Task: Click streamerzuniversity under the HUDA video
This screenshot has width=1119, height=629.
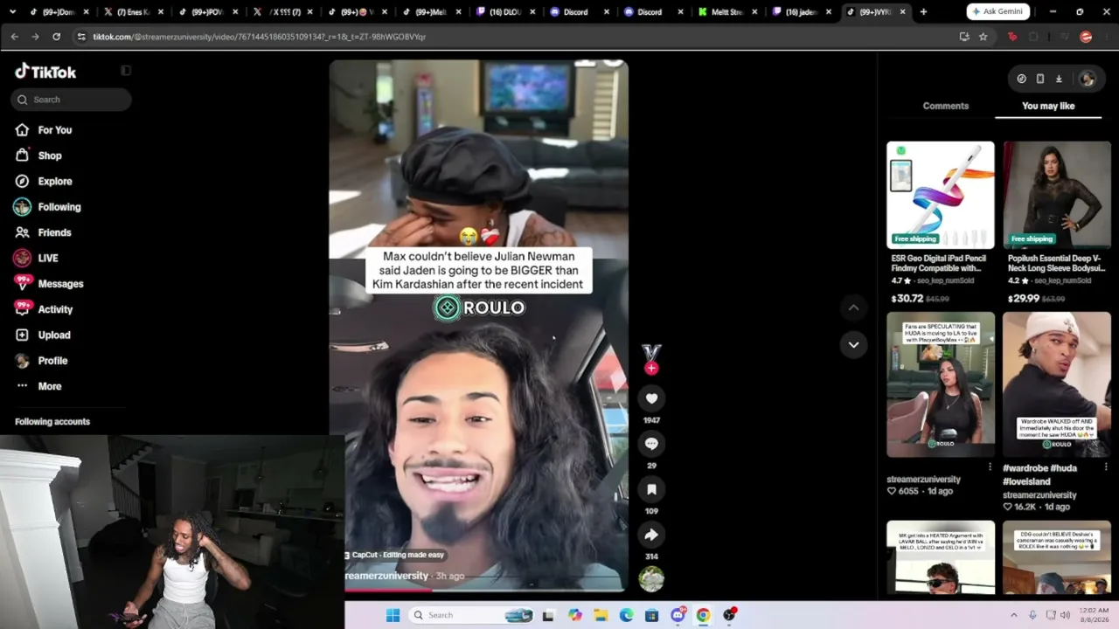Action: point(923,480)
